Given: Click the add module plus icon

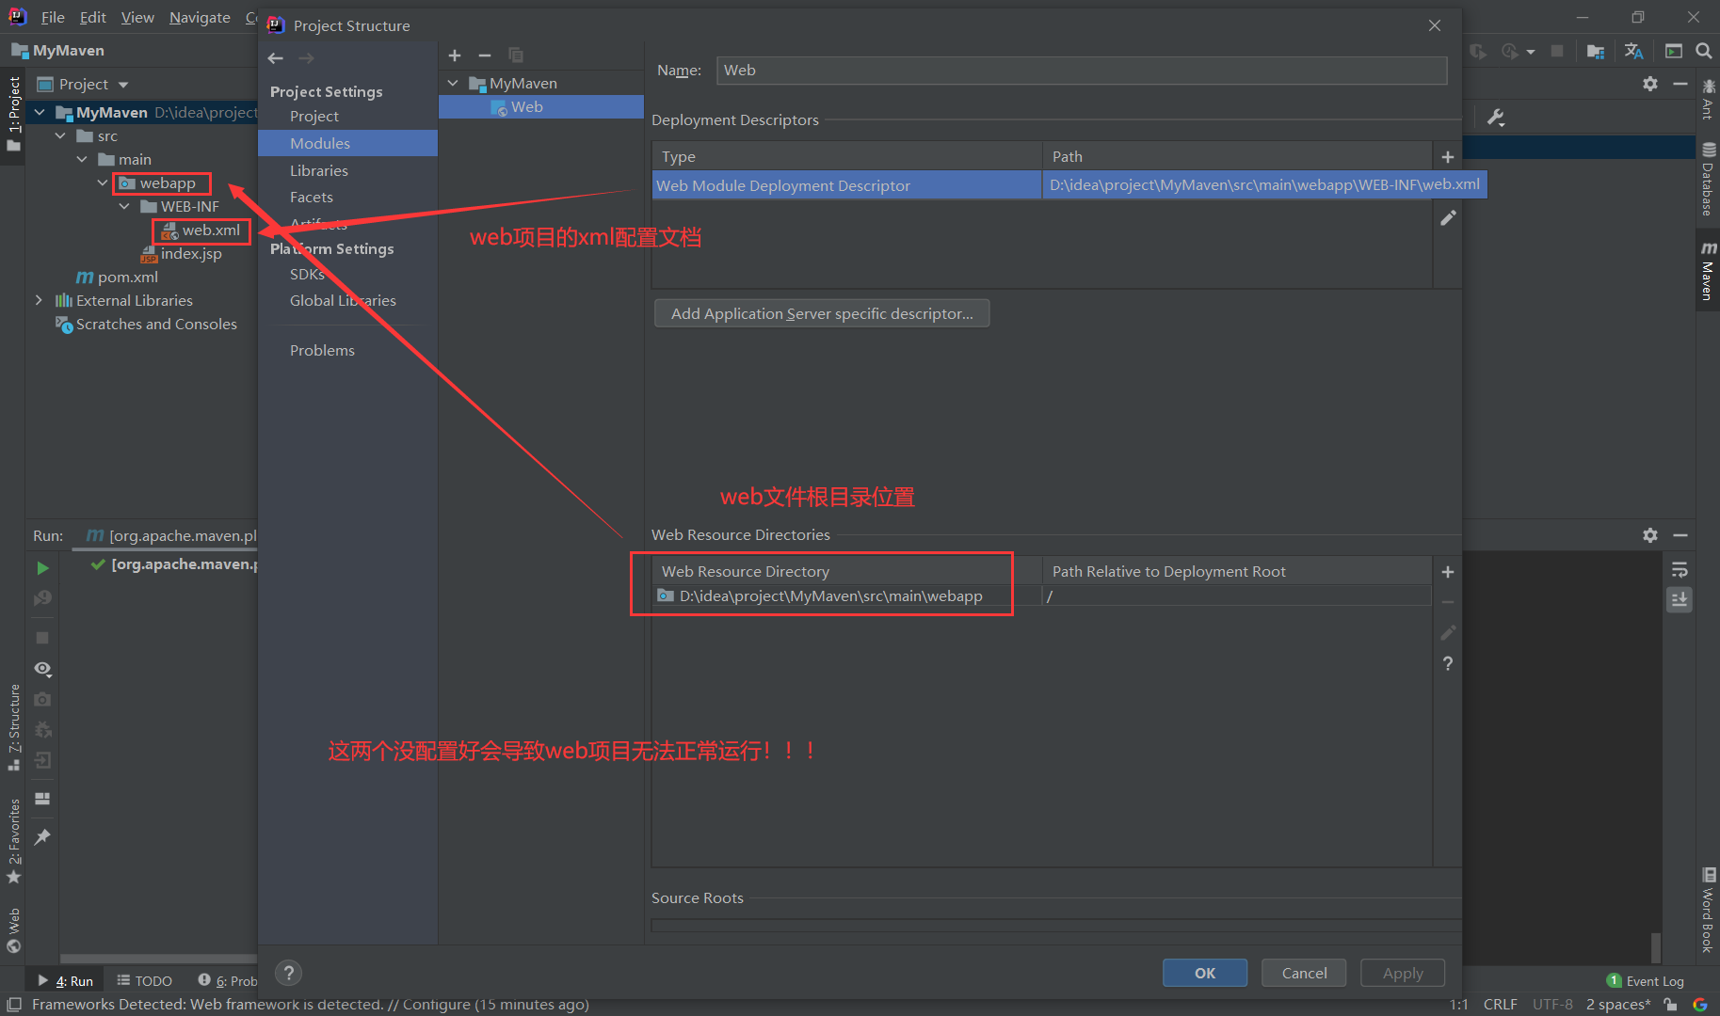Looking at the screenshot, I should coord(455,56).
